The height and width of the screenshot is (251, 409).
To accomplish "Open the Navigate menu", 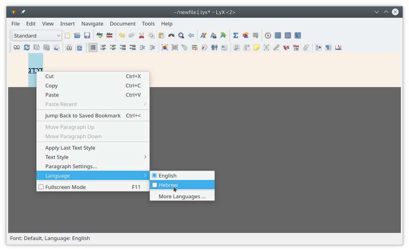I will click(92, 24).
